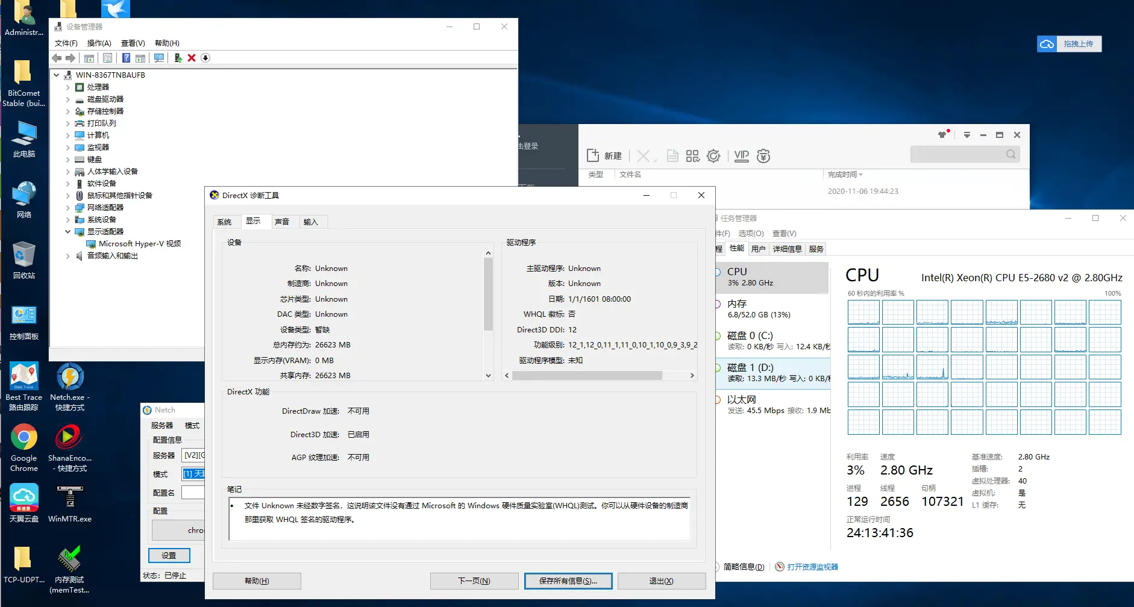1134x607 pixels.
Task: Click the show/hide console tree toolbar icon
Action: [x=89, y=58]
